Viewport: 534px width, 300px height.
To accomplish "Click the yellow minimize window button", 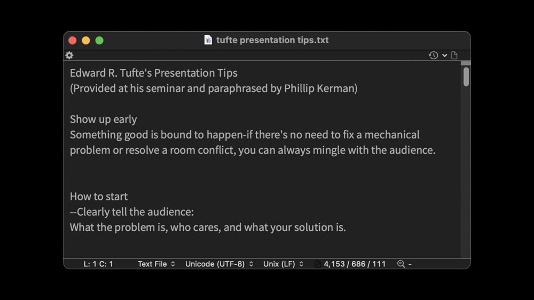I will coord(86,40).
